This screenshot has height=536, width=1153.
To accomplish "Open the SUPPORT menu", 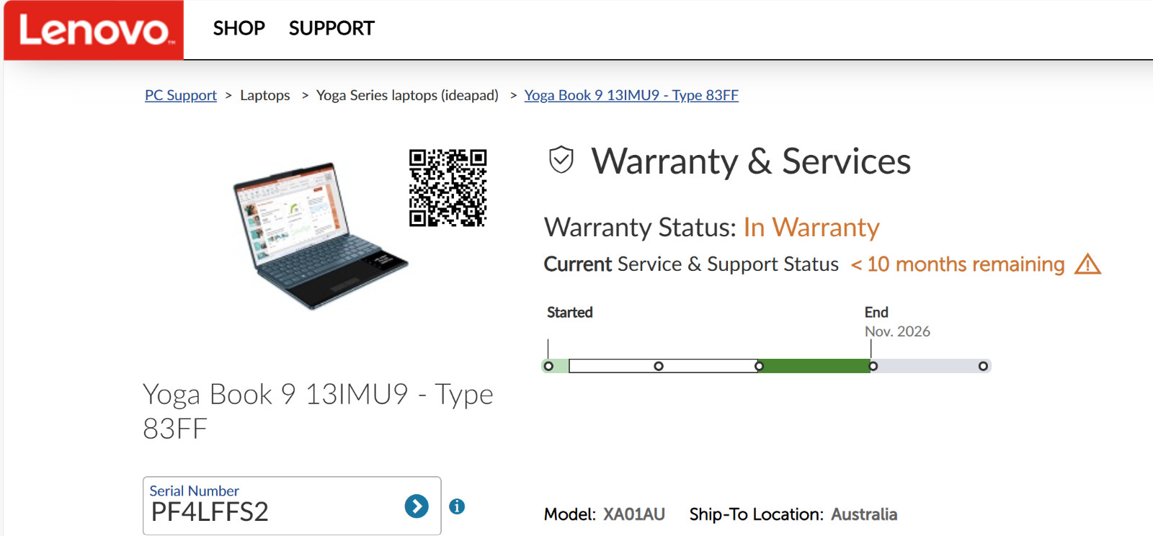I will pyautogui.click(x=331, y=28).
